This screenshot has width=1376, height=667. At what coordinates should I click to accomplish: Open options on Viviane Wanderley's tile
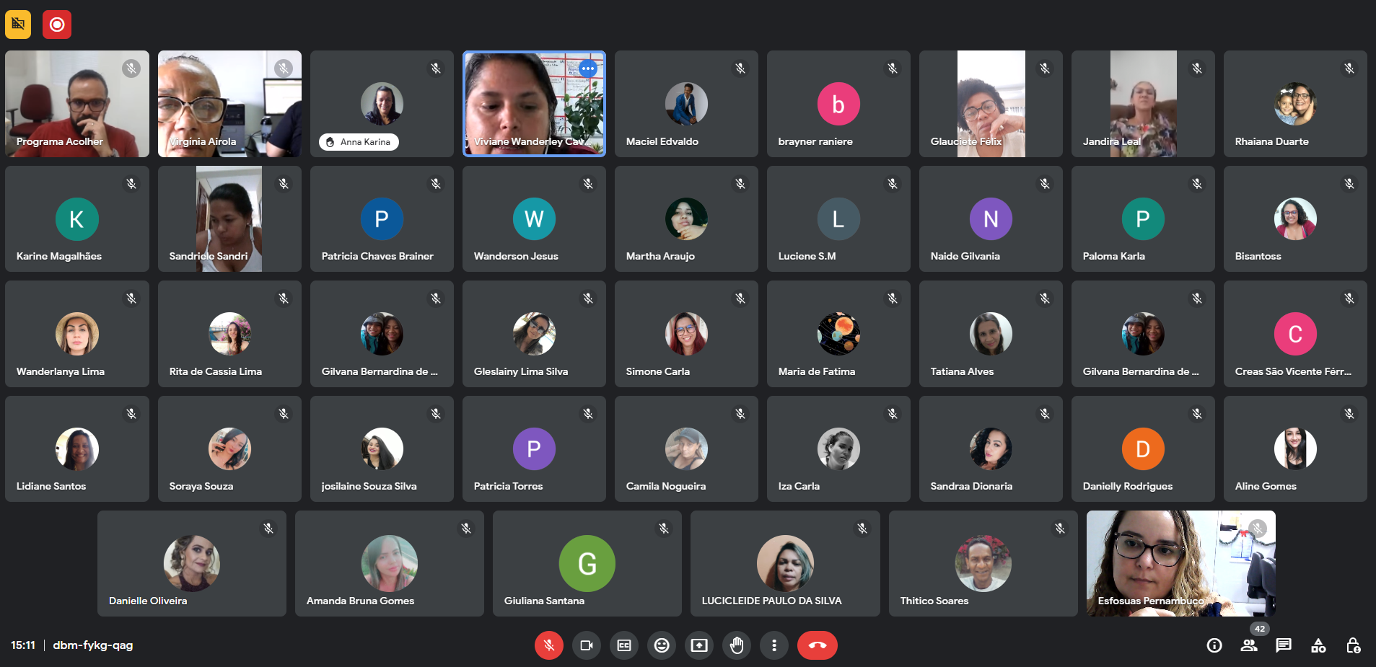(588, 69)
